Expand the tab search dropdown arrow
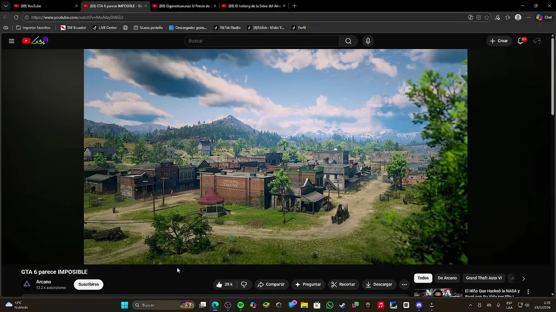Image resolution: width=556 pixels, height=312 pixels. pos(5,6)
